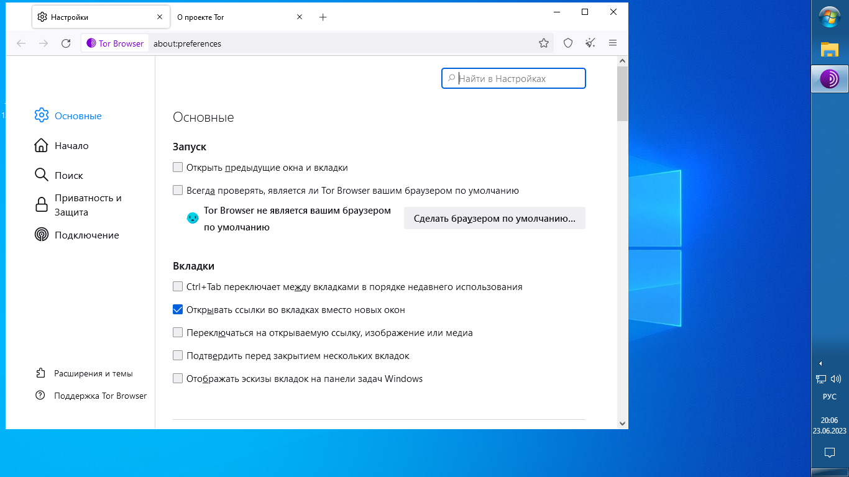Click the Forward navigation arrow
Viewport: 849px width, 477px height.
[44, 43]
